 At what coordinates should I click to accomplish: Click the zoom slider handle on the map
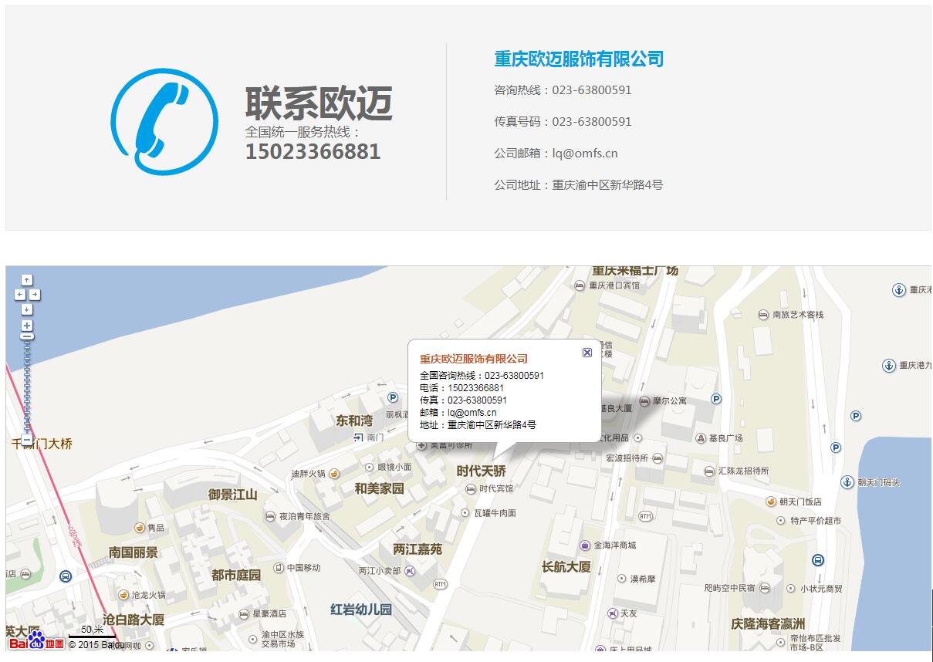27,336
